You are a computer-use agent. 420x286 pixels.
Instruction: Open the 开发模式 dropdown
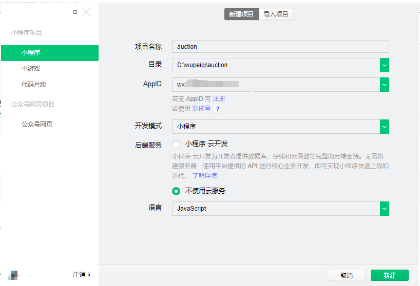[x=384, y=126]
